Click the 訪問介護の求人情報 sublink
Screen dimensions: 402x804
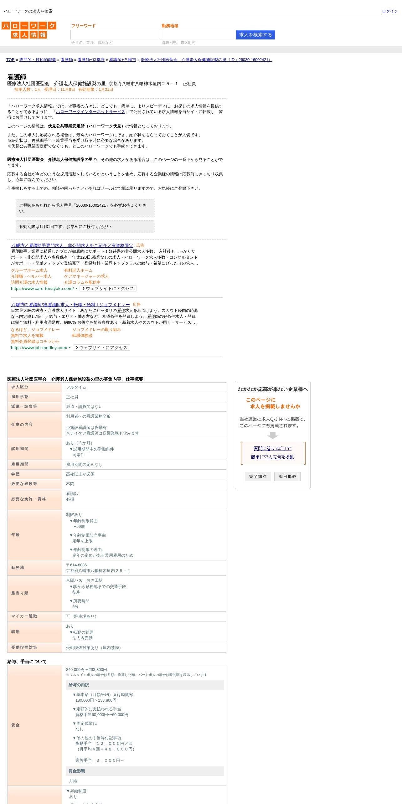(29, 282)
